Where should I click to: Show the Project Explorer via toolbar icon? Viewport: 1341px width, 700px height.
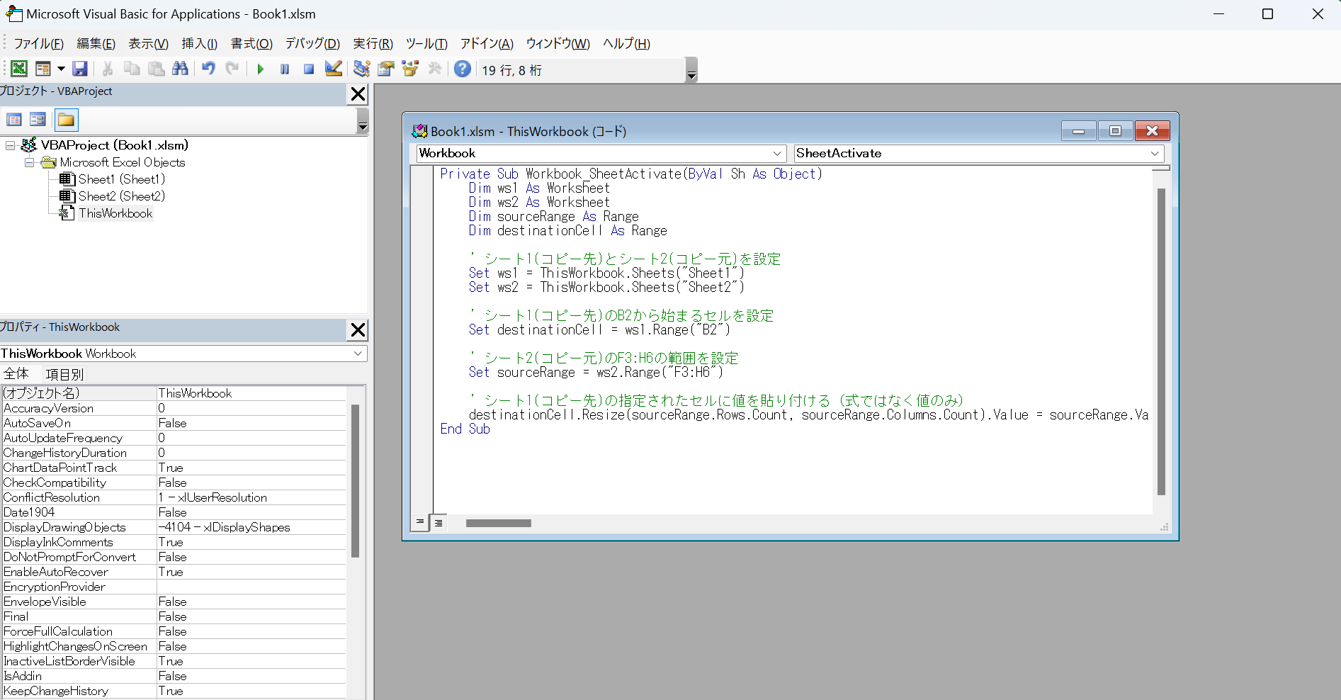click(x=362, y=69)
